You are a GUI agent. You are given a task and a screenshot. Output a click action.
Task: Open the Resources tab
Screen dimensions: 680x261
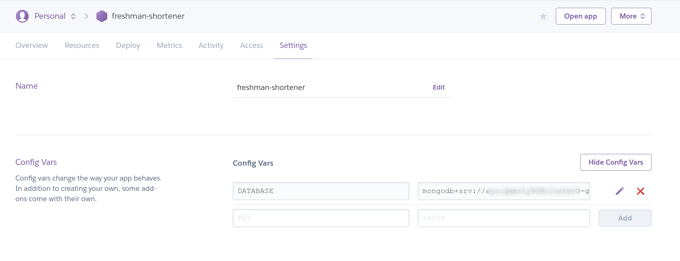(x=82, y=46)
